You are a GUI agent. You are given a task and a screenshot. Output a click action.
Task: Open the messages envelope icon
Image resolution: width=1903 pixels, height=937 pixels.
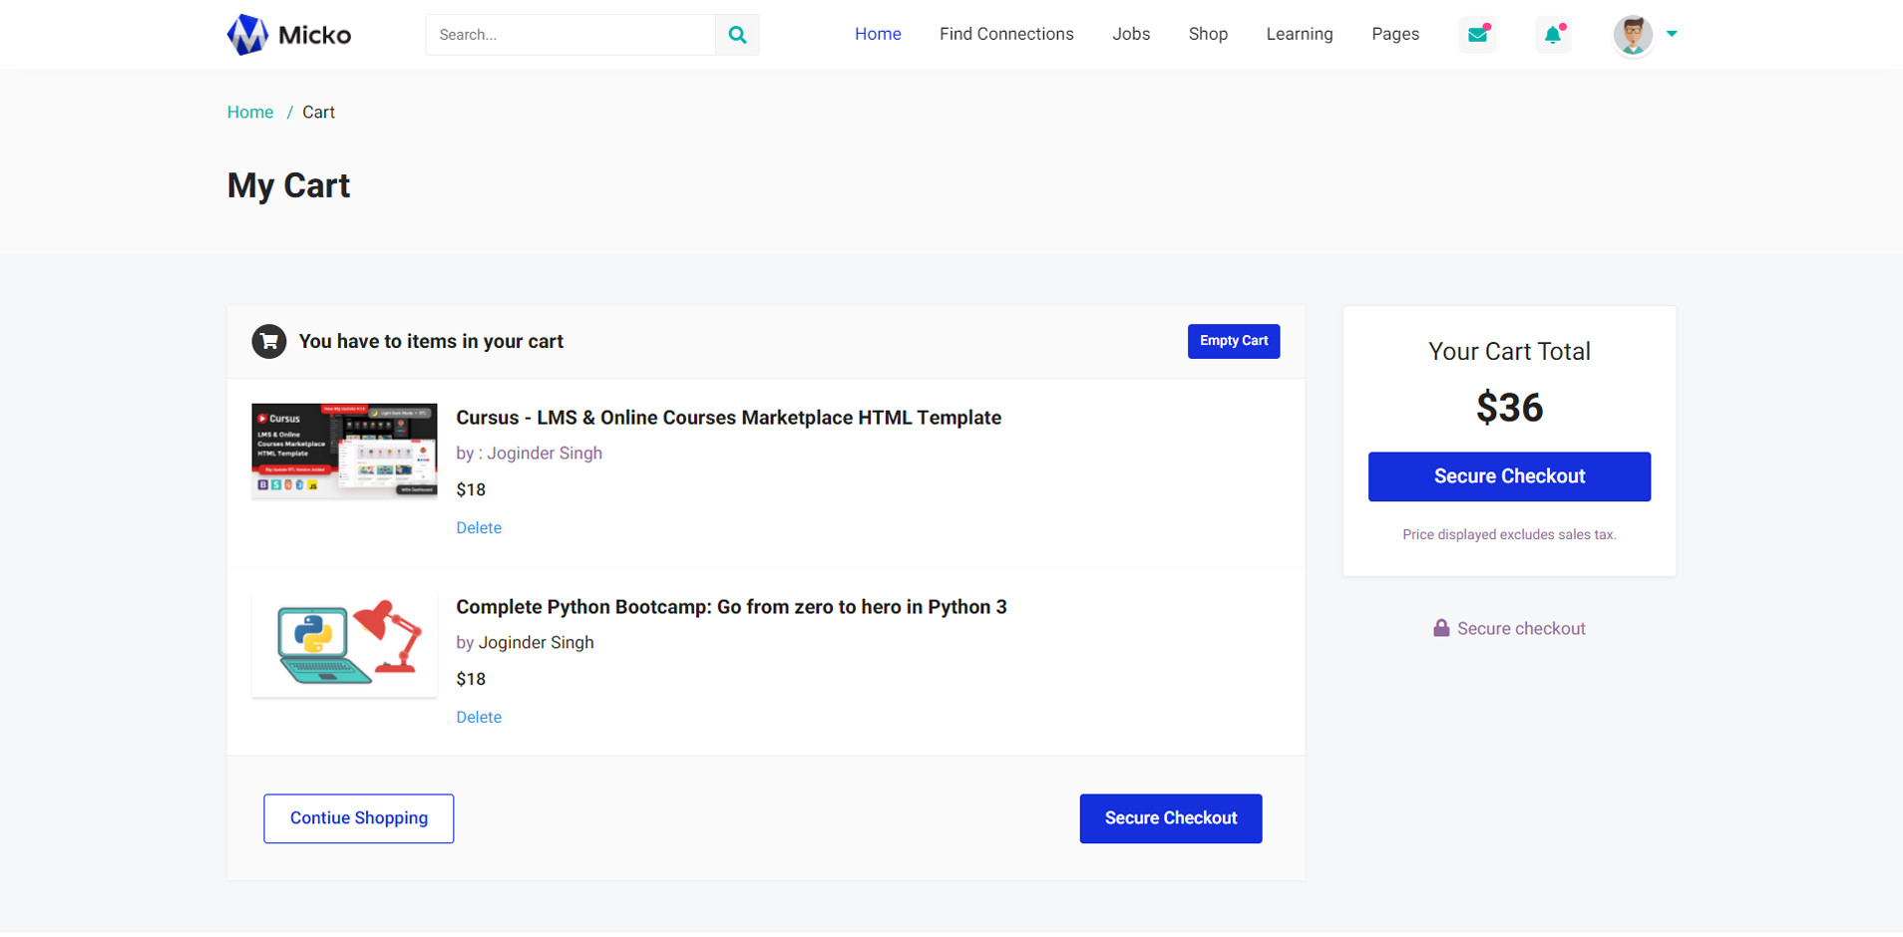coord(1477,35)
